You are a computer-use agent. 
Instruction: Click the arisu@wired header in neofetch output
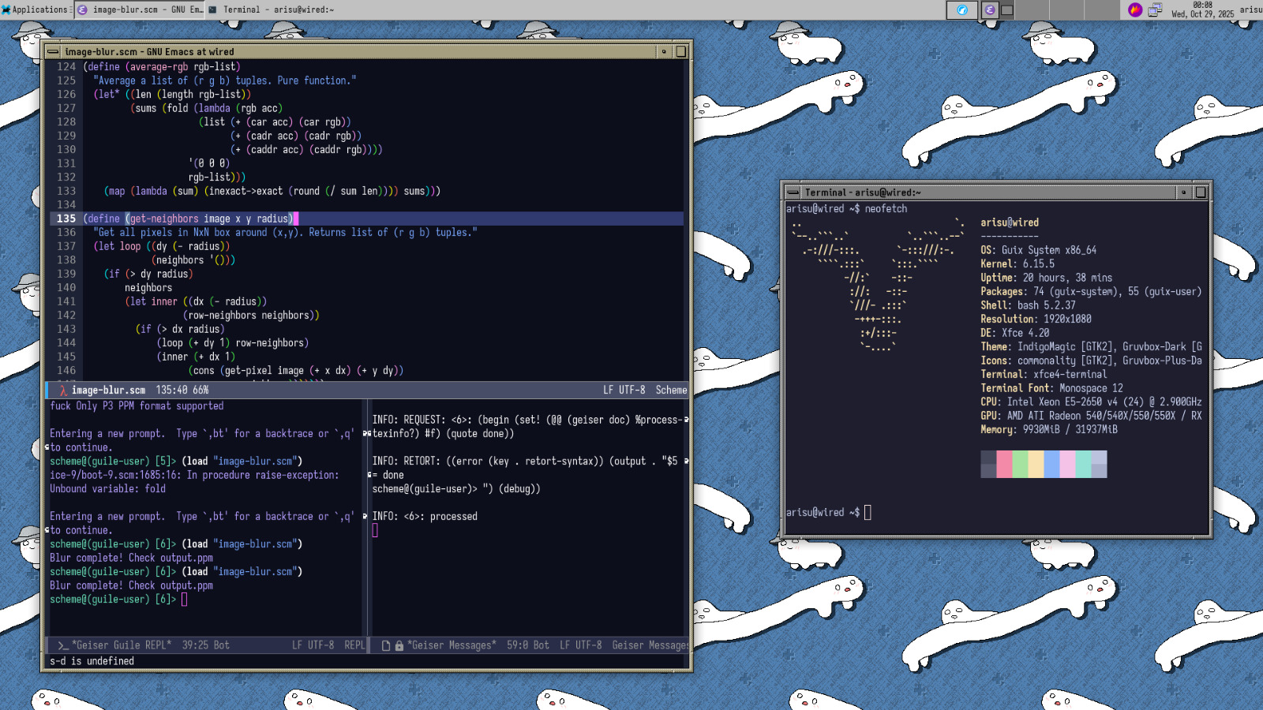click(1010, 222)
